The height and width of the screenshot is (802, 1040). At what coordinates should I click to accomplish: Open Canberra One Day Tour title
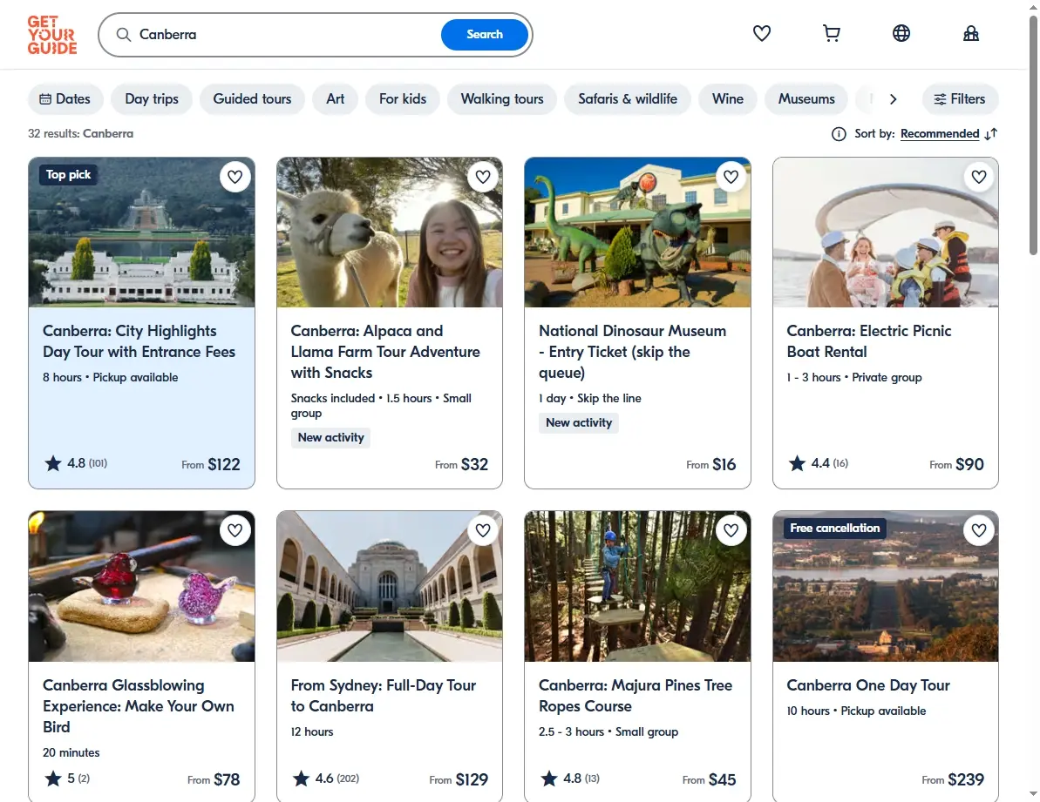click(868, 684)
